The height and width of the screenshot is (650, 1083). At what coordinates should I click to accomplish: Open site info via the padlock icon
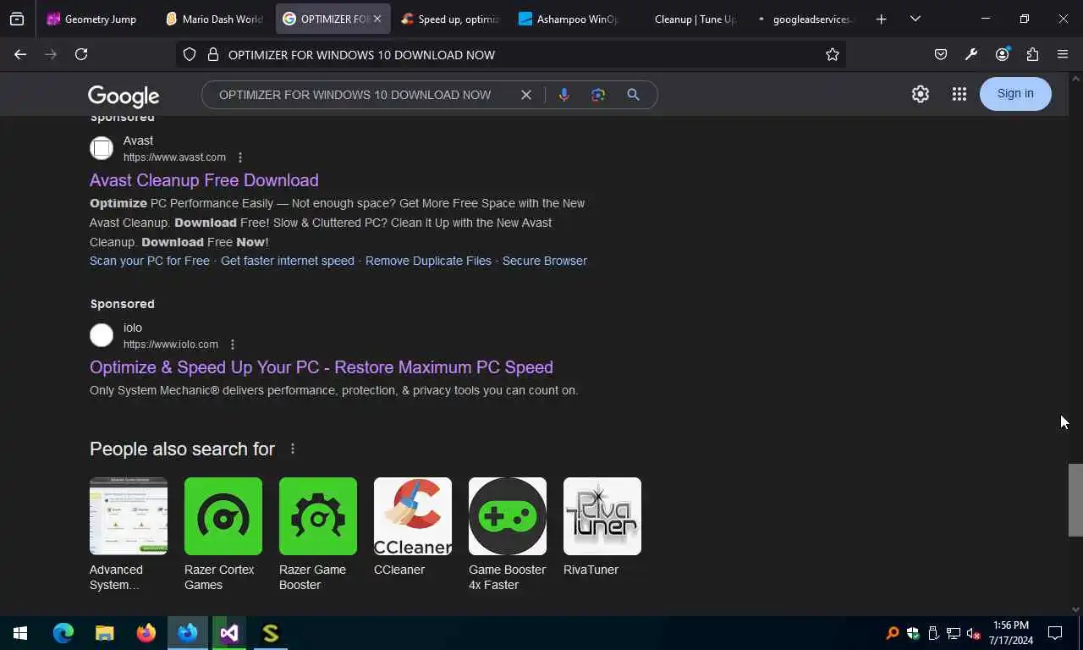pyautogui.click(x=212, y=54)
